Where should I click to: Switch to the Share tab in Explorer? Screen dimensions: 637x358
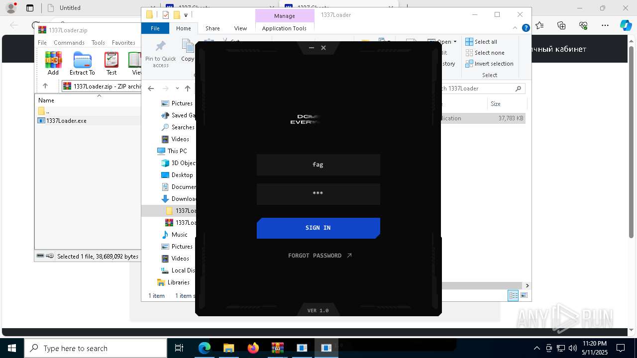pyautogui.click(x=212, y=28)
